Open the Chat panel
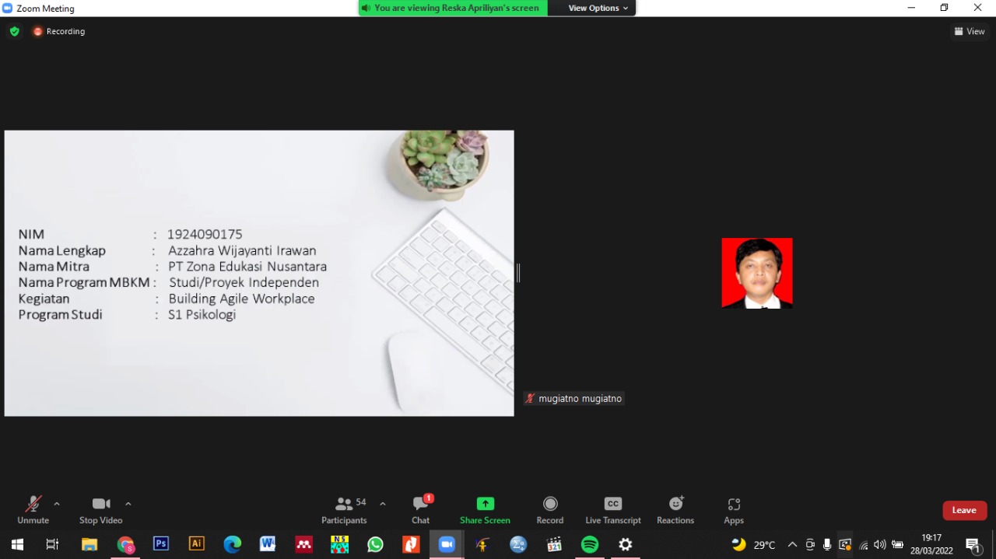Viewport: 996px width, 559px height. 421,510
